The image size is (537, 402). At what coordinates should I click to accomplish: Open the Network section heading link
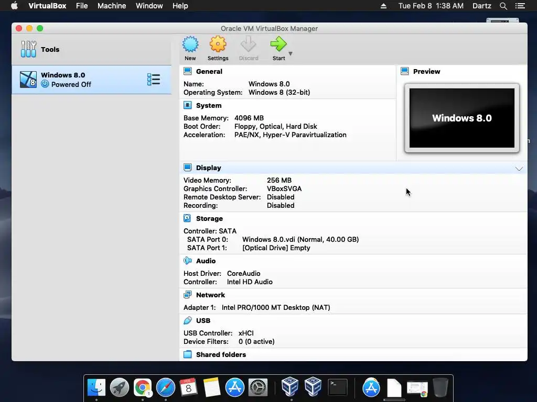[210, 295]
